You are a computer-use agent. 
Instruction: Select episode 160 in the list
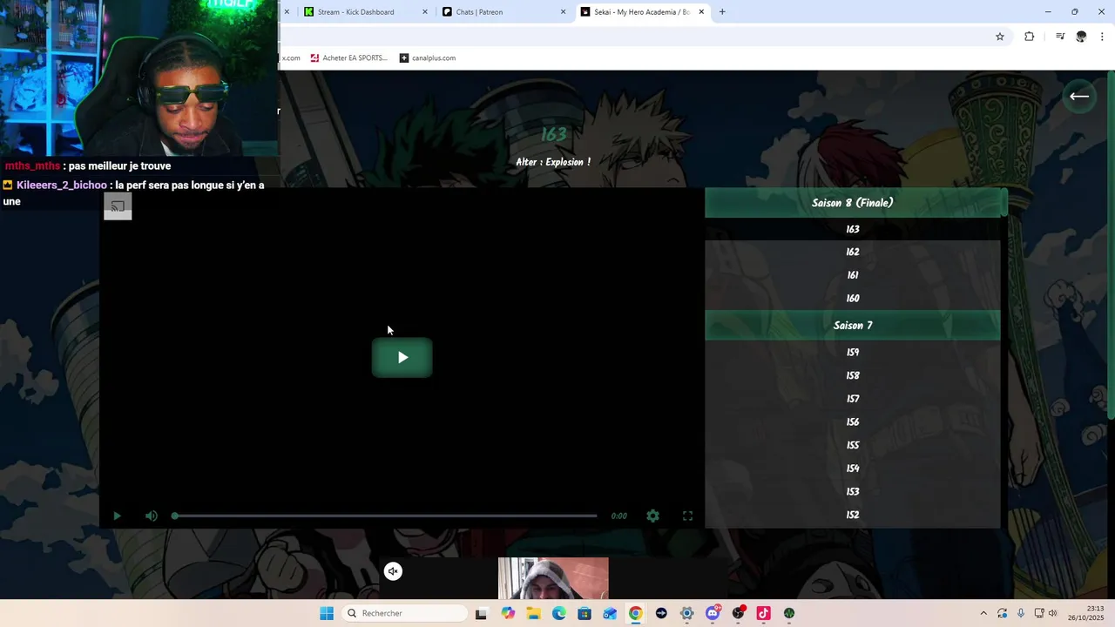[x=852, y=299]
